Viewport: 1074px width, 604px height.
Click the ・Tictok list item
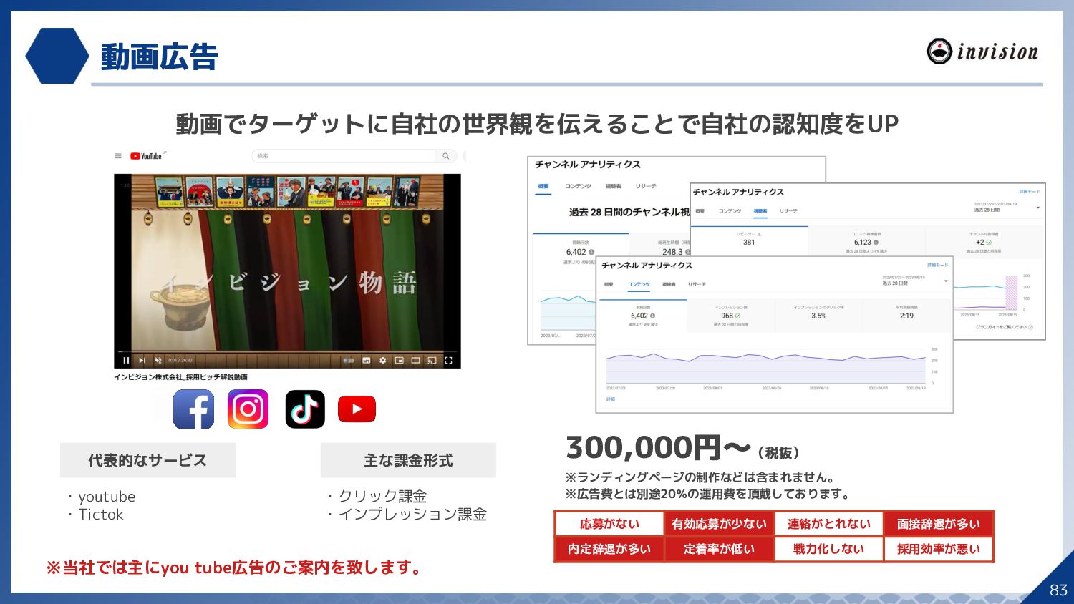tap(96, 515)
